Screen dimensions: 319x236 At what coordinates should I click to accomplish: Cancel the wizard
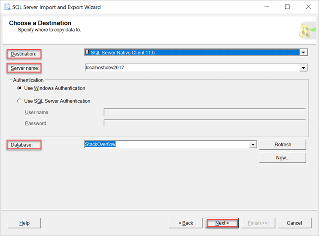click(294, 223)
